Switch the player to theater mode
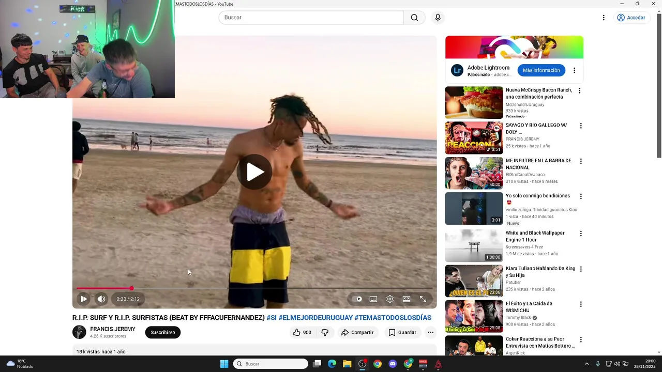The height and width of the screenshot is (372, 662). point(407,299)
